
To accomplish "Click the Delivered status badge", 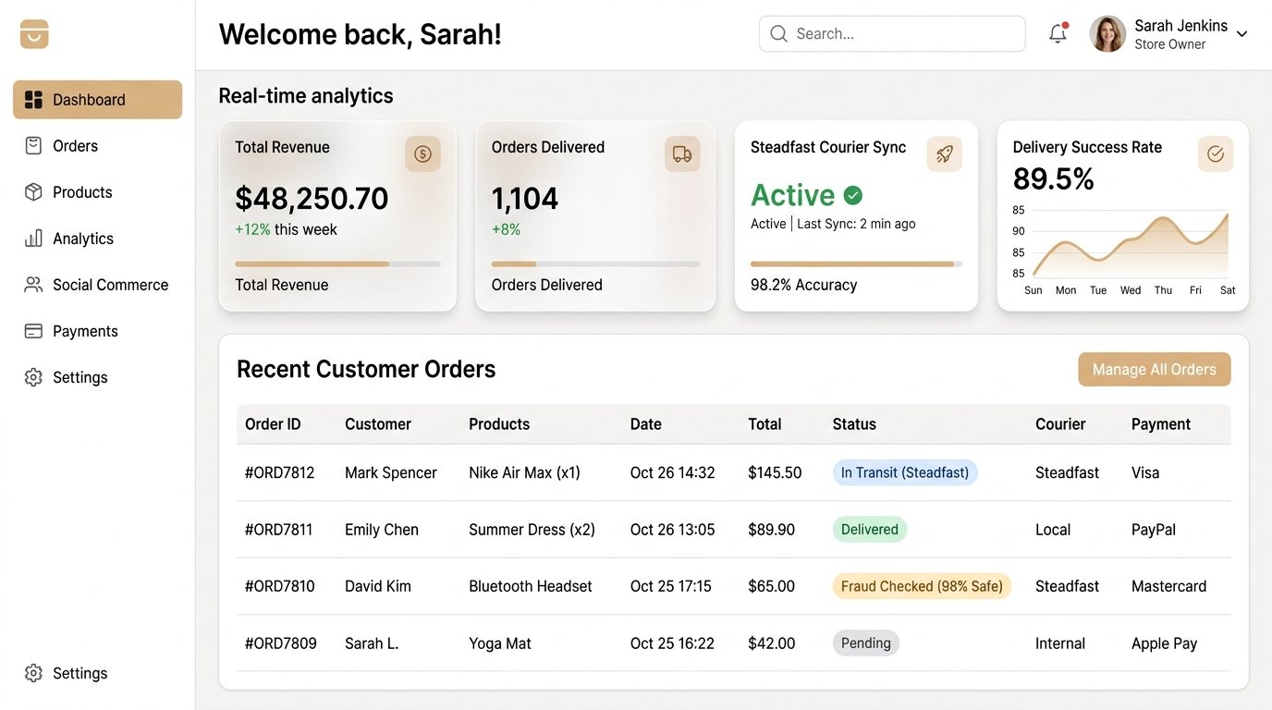I will [870, 530].
